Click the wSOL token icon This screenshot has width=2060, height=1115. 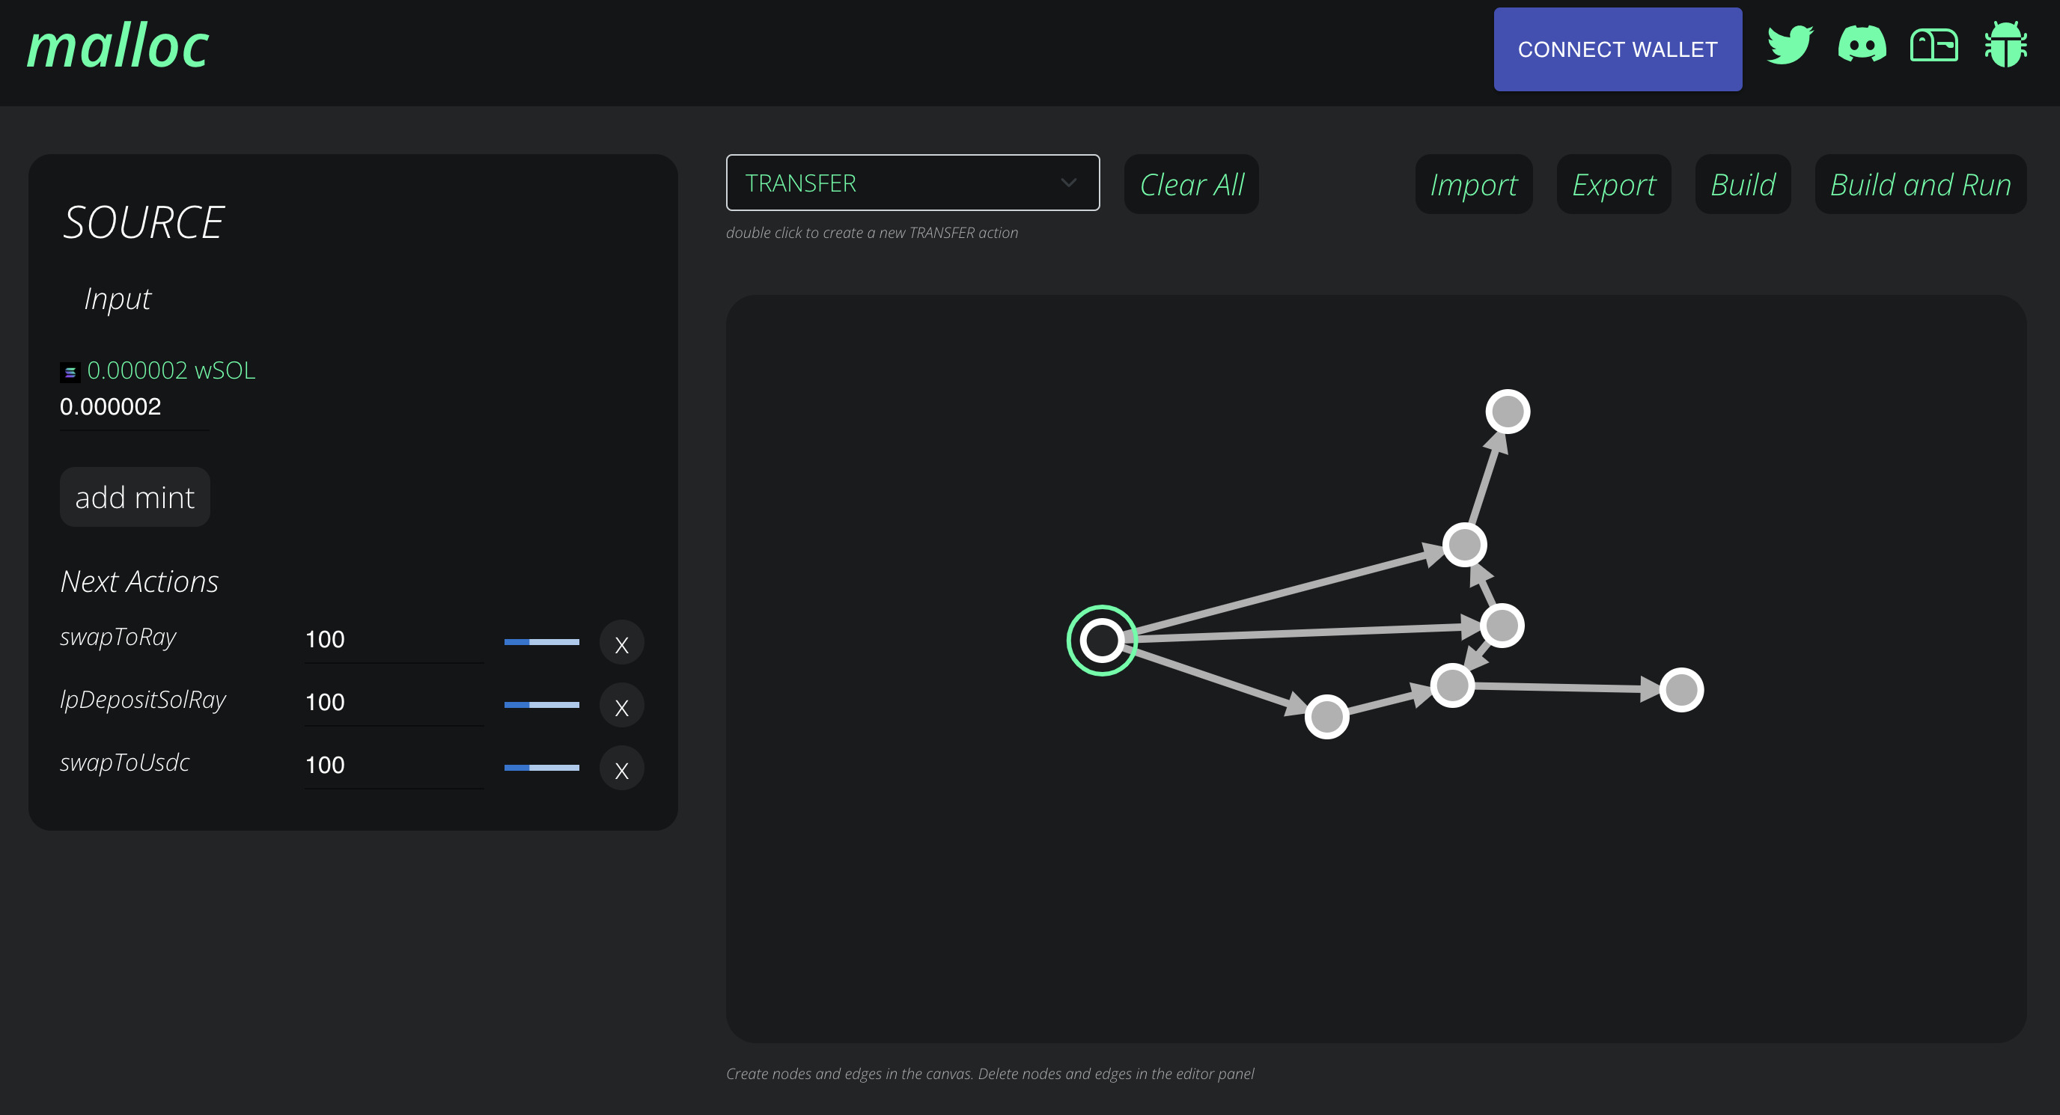tap(70, 373)
